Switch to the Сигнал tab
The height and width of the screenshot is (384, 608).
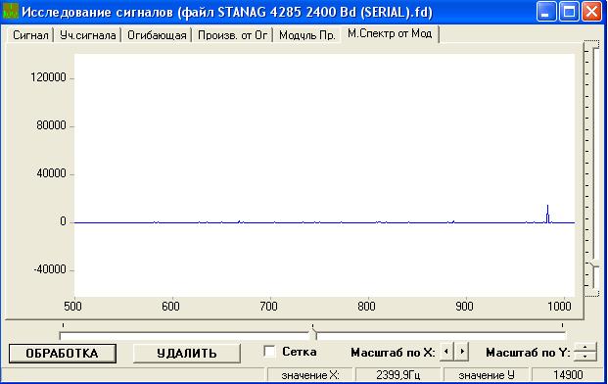pyautogui.click(x=30, y=35)
